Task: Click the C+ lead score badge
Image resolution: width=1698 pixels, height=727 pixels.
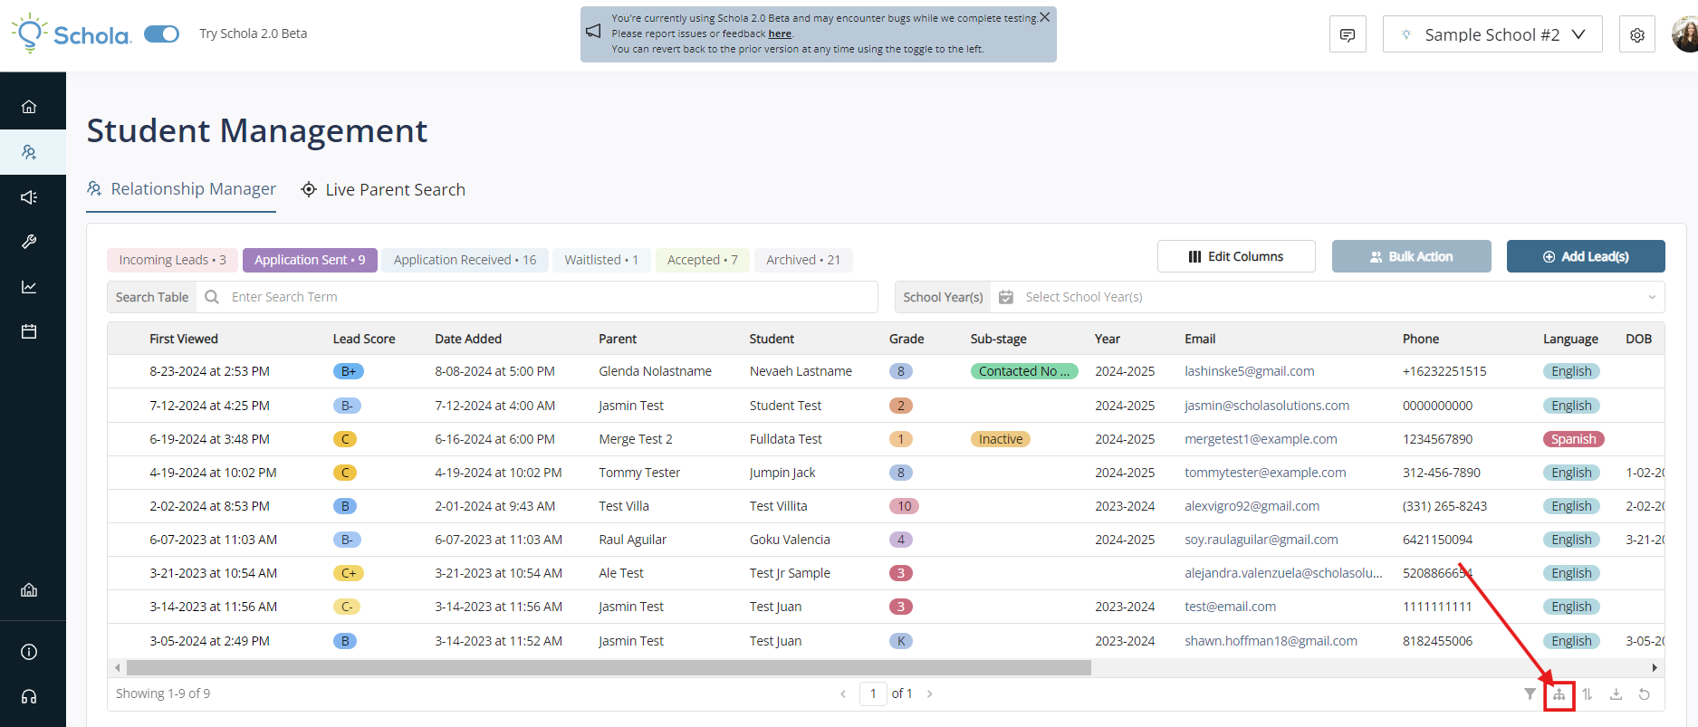Action: (349, 573)
